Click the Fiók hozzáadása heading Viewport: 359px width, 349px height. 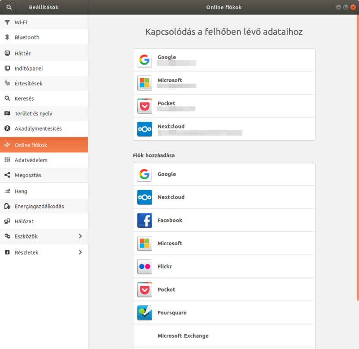point(154,155)
